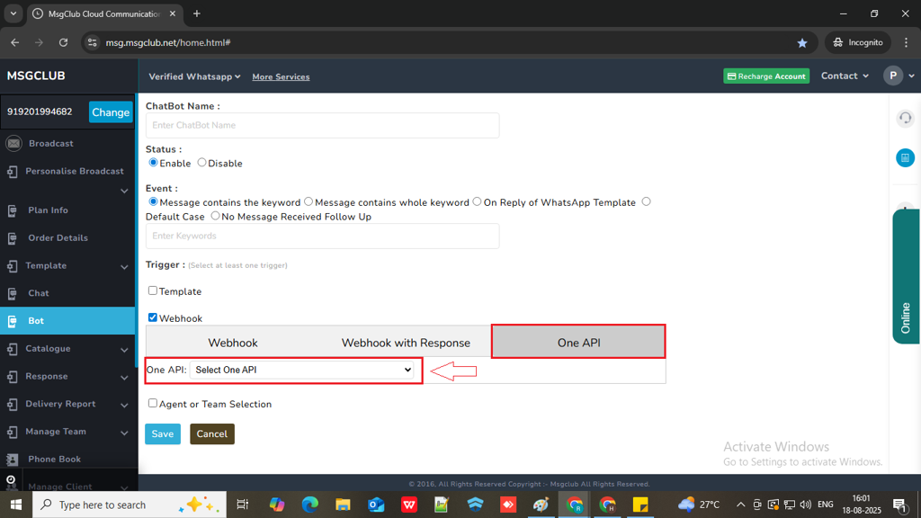Click the Change number button

pos(111,112)
